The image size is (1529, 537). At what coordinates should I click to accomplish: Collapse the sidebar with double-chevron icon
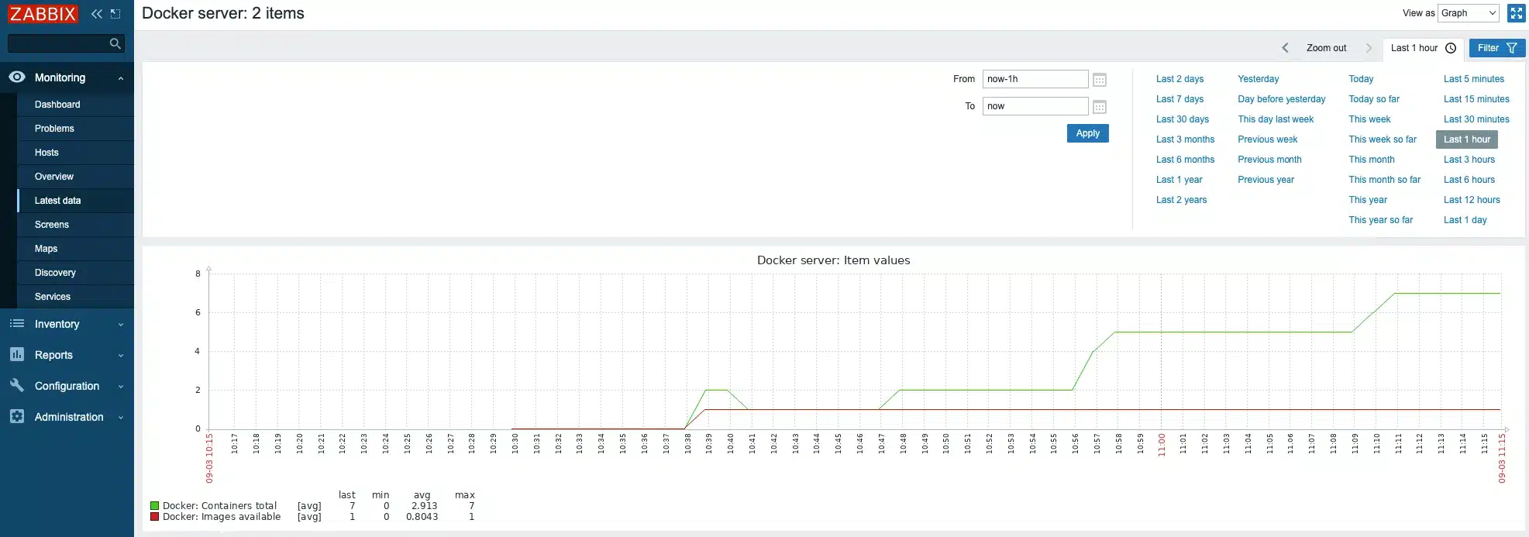pyautogui.click(x=97, y=13)
